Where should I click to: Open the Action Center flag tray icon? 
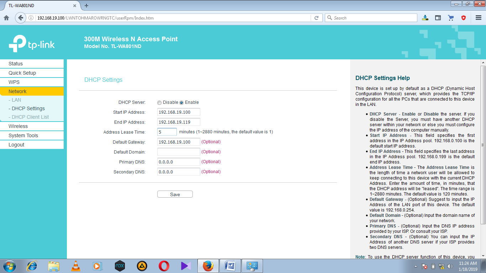(424, 266)
